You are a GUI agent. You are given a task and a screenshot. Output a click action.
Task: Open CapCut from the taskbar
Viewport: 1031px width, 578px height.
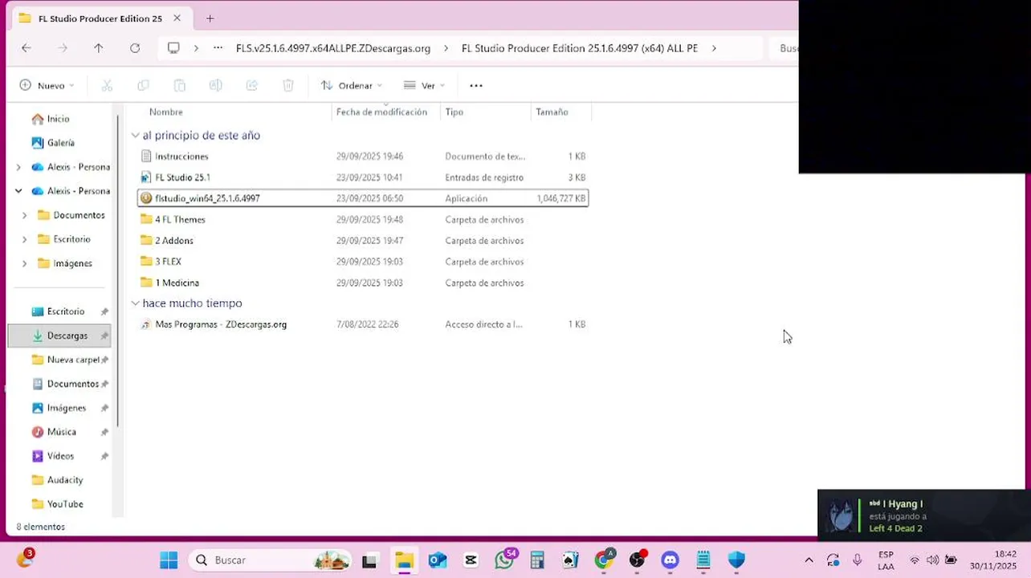coord(471,560)
